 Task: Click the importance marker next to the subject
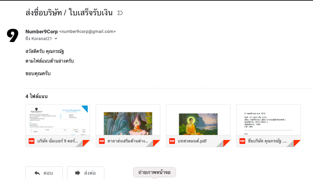pos(120,13)
